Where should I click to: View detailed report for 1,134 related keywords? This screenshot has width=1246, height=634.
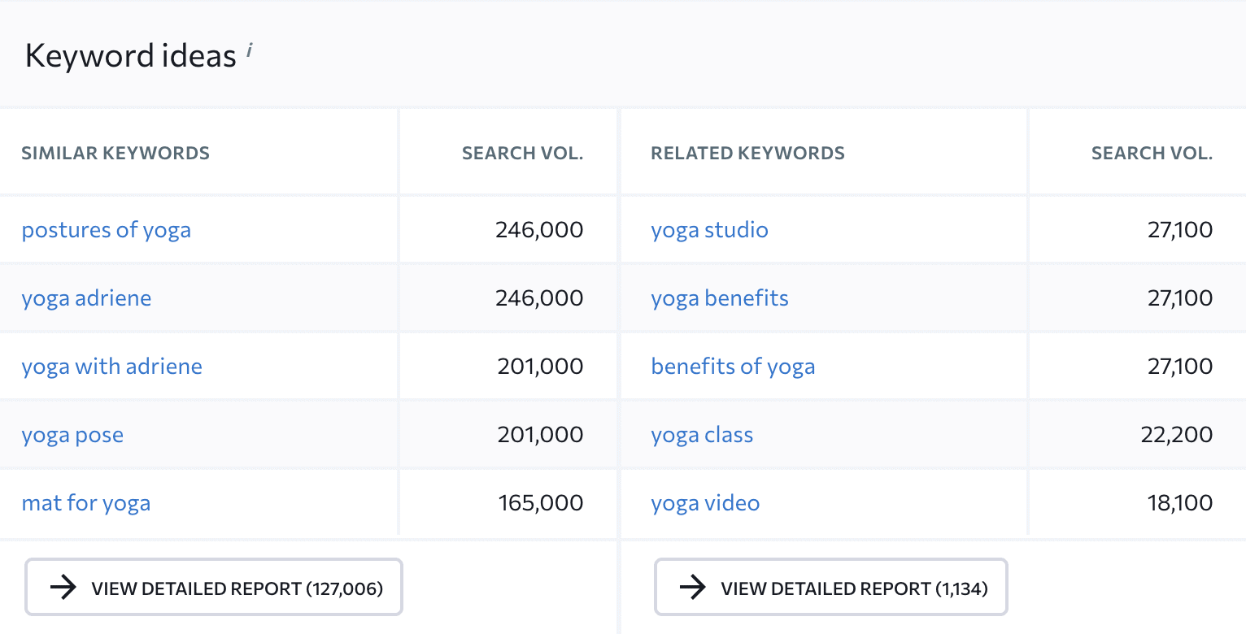pyautogui.click(x=830, y=587)
